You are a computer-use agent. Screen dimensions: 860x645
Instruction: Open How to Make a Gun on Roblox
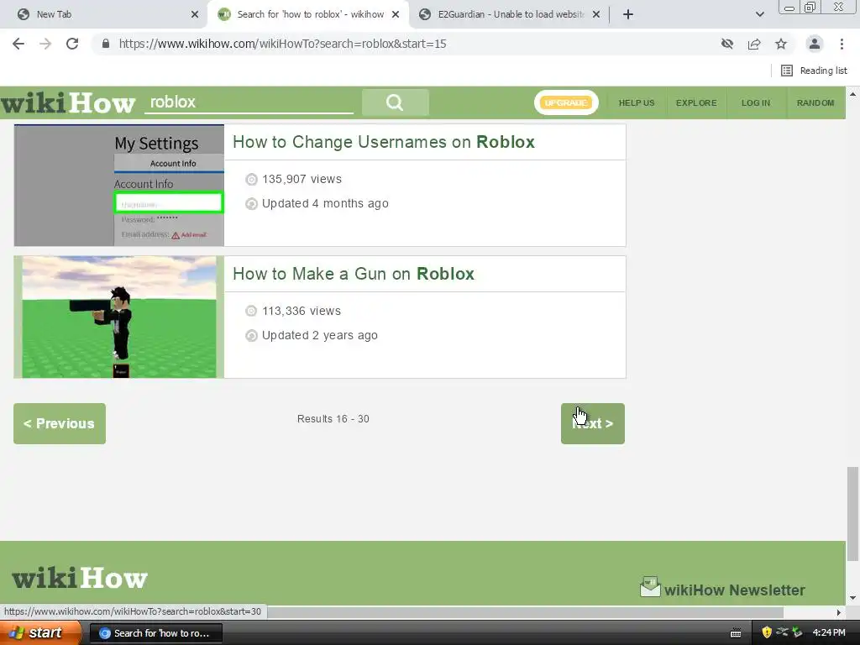tap(354, 274)
